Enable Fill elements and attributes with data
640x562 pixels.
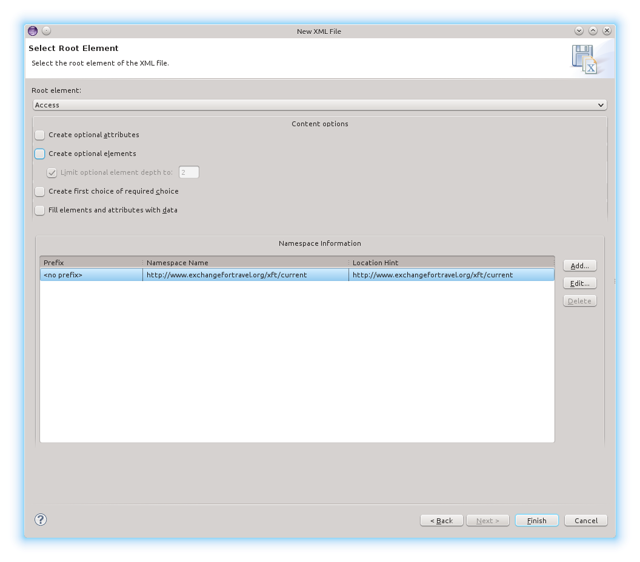[x=39, y=210]
